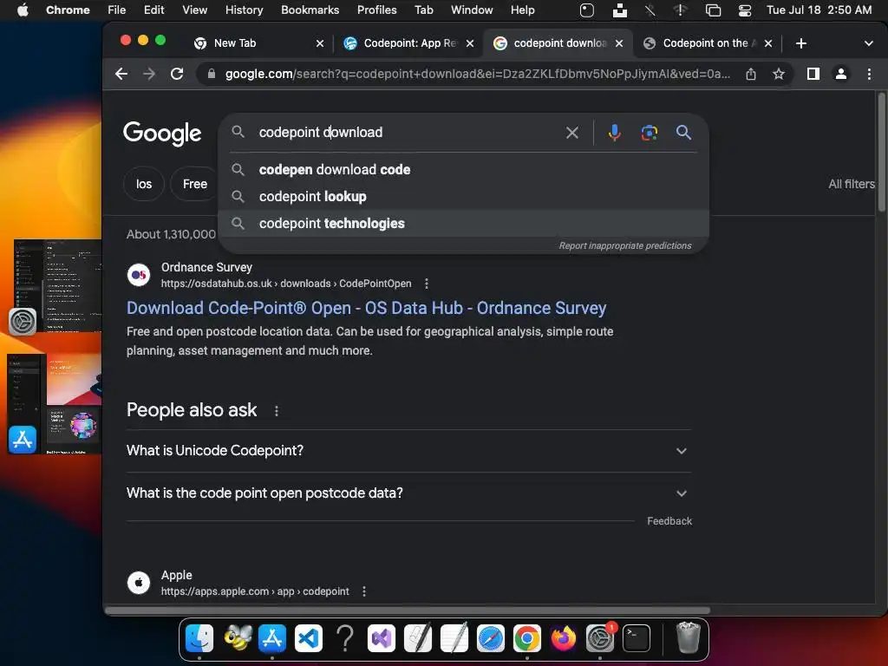Viewport: 888px width, 666px height.
Task: Click 'Report inappropriate predictions' link
Action: click(x=625, y=245)
